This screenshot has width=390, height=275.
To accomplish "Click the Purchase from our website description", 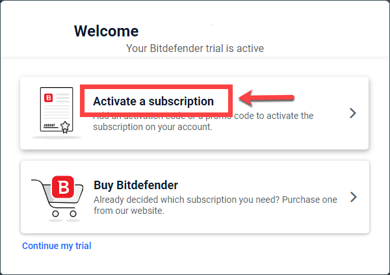I will 215,205.
